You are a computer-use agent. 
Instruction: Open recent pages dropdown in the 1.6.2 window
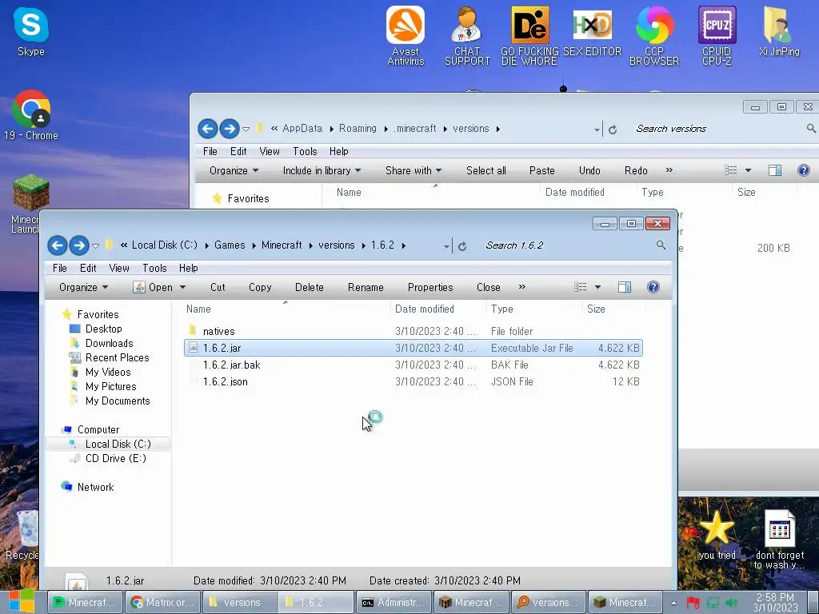[95, 245]
